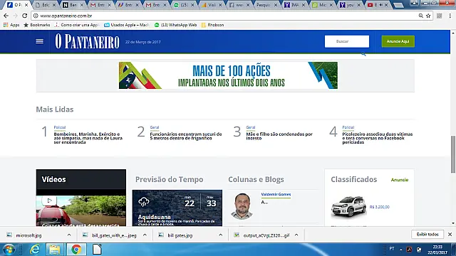Screen dimensions: 456x256
Task: Bookmark this page with the star icon
Action: [x=428, y=16]
